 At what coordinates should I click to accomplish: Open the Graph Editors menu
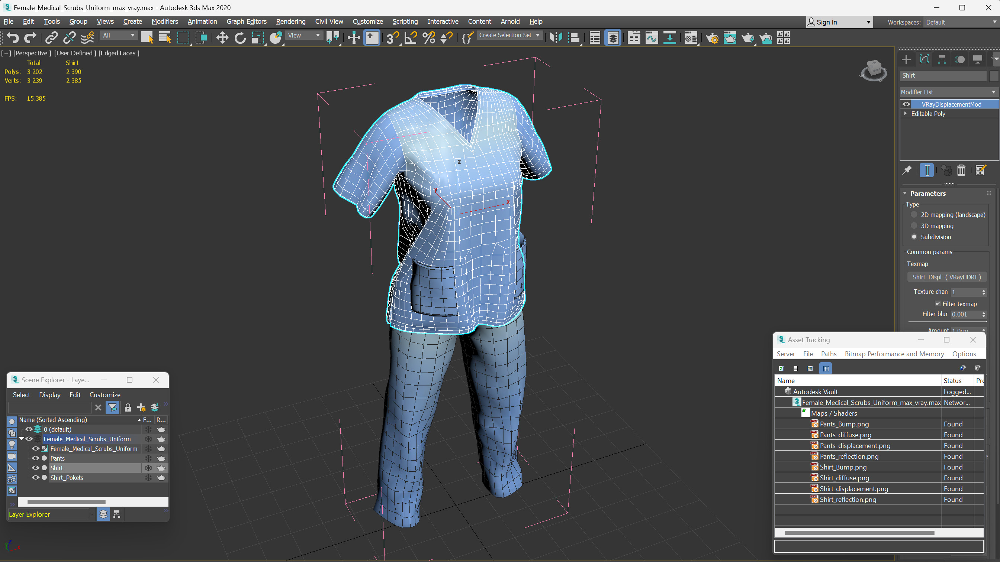point(247,21)
